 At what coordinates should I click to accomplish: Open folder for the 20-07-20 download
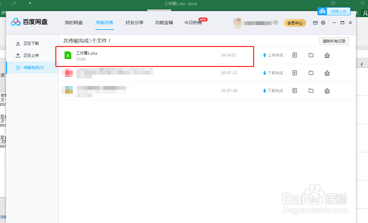coord(311,90)
